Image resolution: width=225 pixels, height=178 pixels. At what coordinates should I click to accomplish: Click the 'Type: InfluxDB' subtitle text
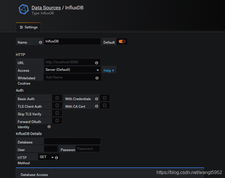[x=43, y=13]
